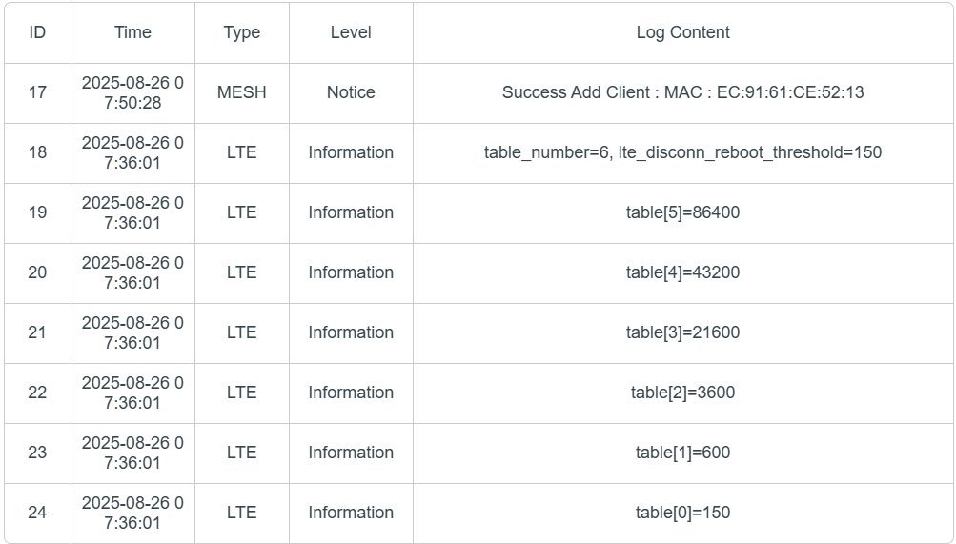Click the Time column header
Screen dimensions: 956x544
tap(132, 32)
